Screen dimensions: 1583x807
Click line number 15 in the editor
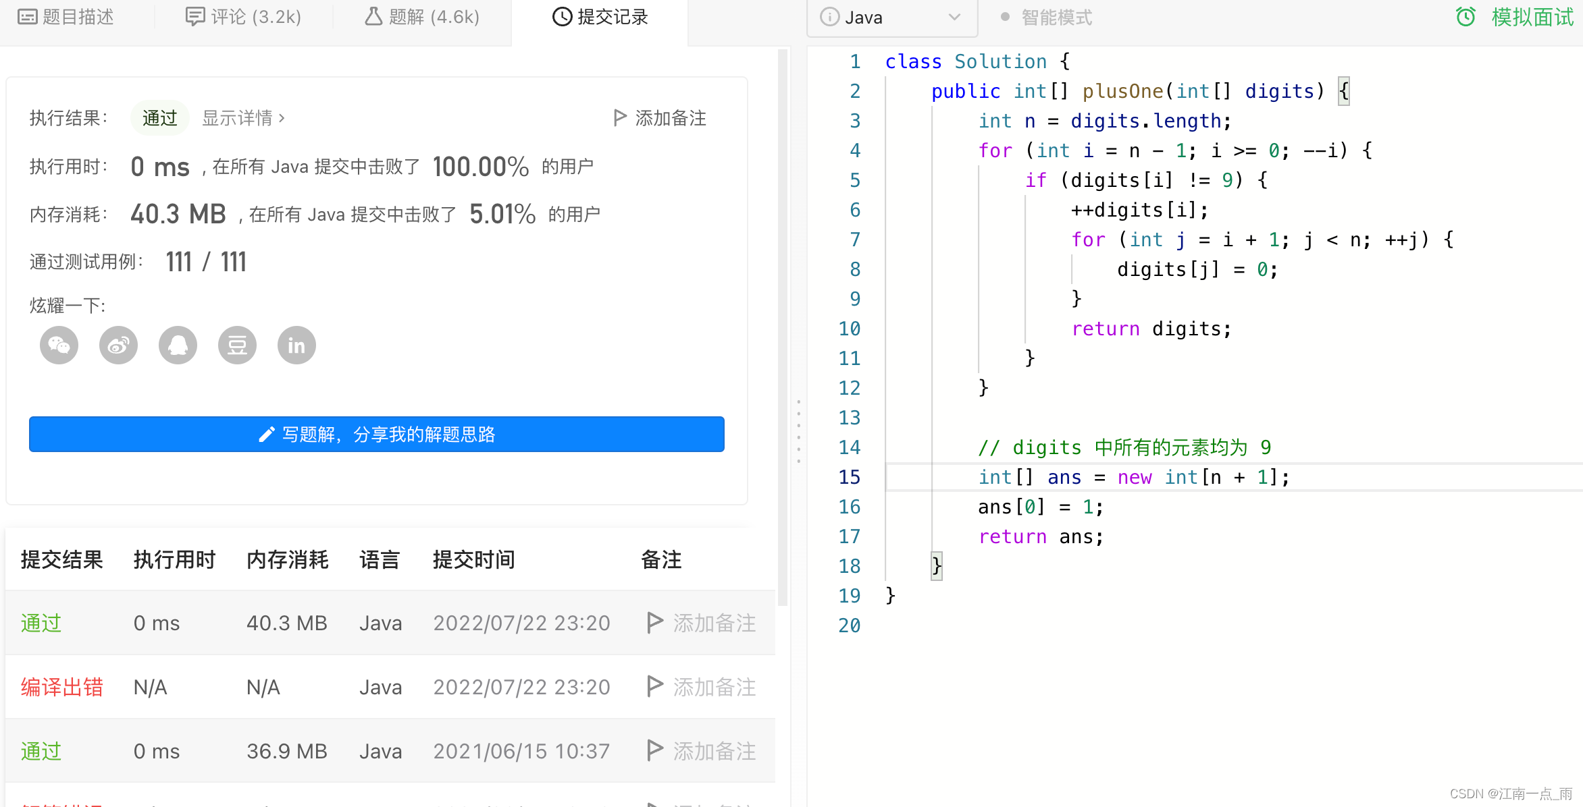click(x=850, y=477)
